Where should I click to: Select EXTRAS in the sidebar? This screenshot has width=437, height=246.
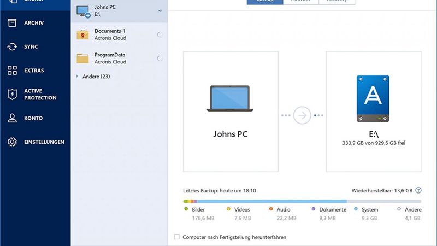(35, 71)
